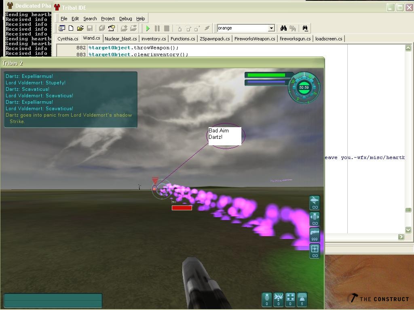Open the Search menu
The image size is (414, 310).
point(90,19)
